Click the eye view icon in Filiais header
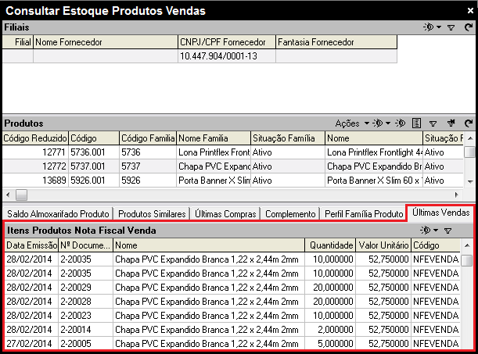The width and height of the screenshot is (478, 354). [428, 27]
